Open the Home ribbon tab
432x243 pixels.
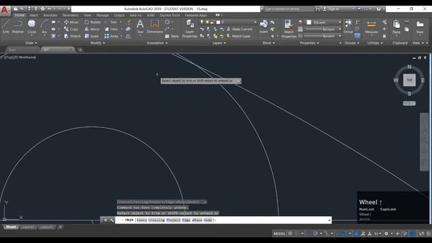click(20, 15)
